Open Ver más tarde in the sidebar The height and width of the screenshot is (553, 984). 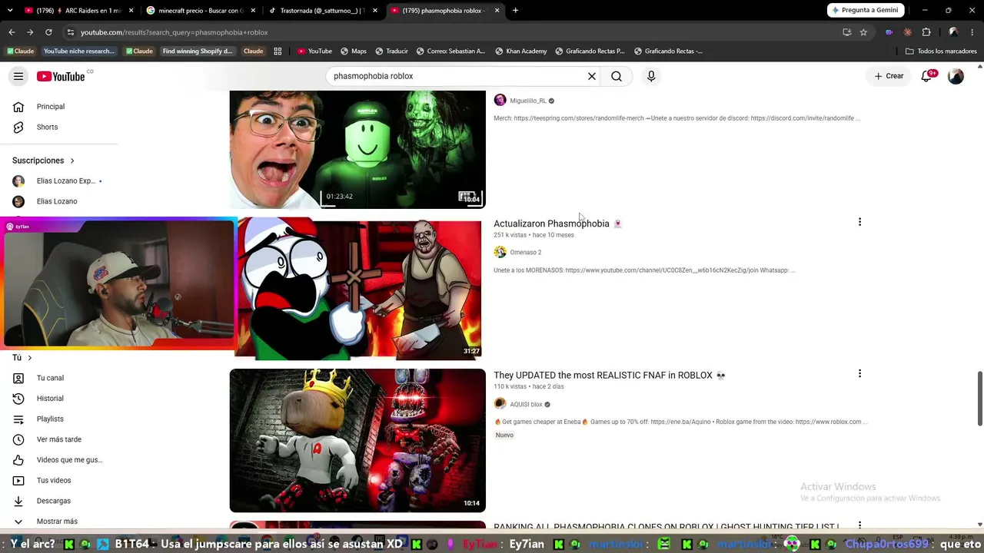[x=60, y=439]
